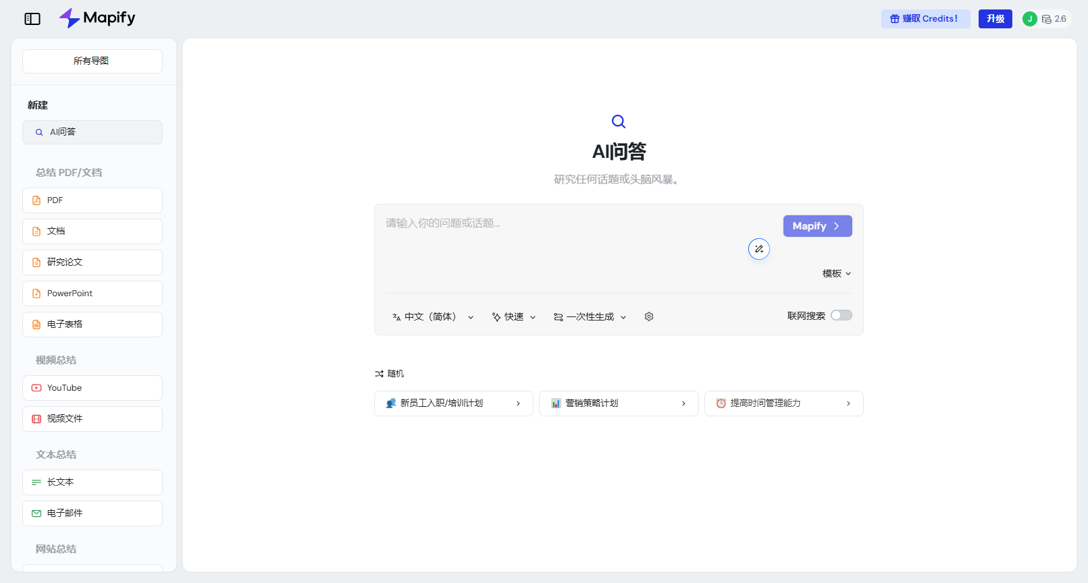Select YouTube in the sidebar
This screenshot has height=583, width=1088.
pos(93,388)
